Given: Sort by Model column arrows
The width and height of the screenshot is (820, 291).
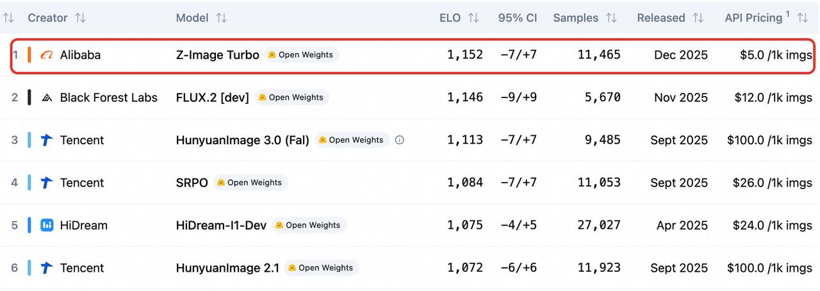Looking at the screenshot, I should coord(221,18).
